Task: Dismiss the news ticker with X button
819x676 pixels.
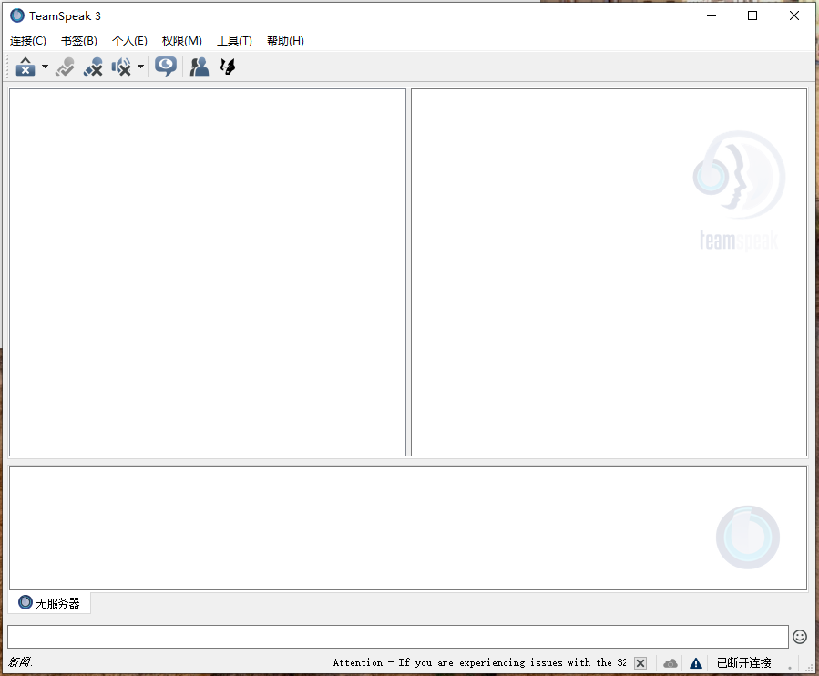Action: [x=640, y=662]
